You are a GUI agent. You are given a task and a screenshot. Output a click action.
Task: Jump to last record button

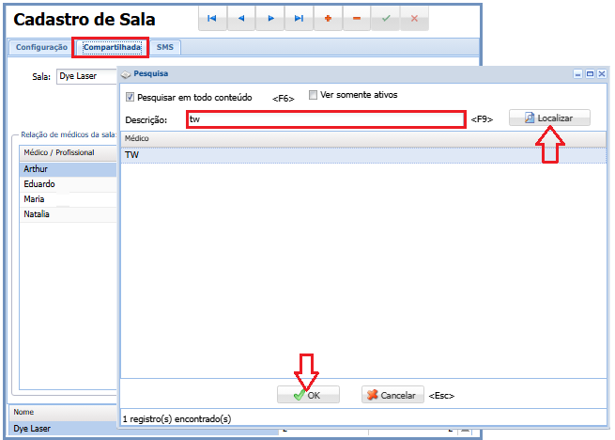(x=299, y=18)
